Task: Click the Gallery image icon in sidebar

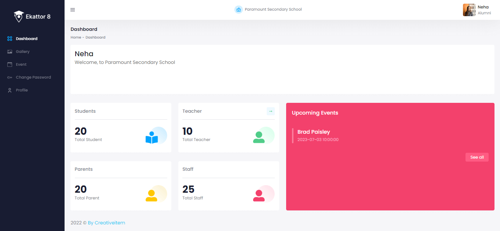Action: pos(10,52)
